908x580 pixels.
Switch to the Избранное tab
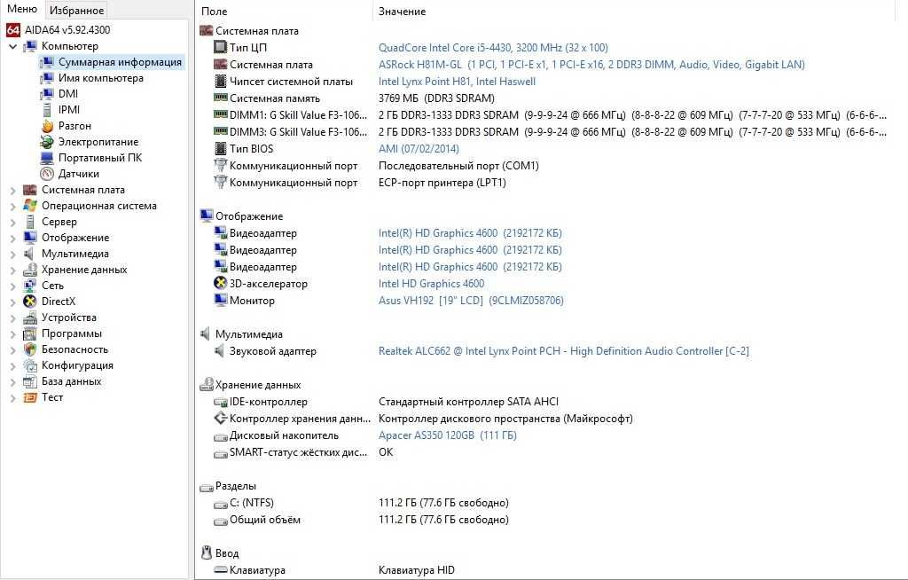pos(76,11)
